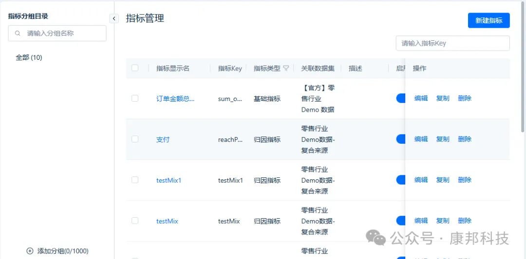
Task: Click the plus icon for 添加分组
Action: 30,251
